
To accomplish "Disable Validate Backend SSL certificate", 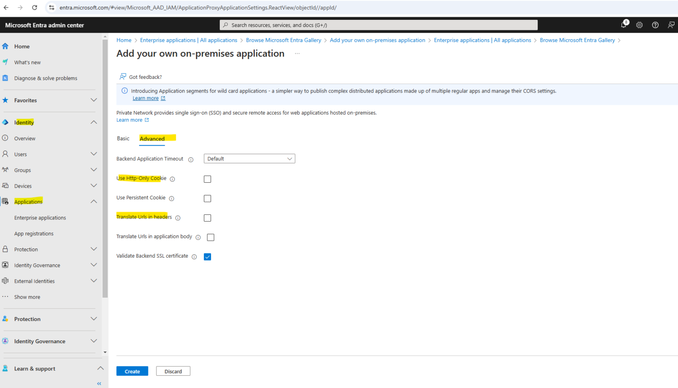I will [207, 256].
